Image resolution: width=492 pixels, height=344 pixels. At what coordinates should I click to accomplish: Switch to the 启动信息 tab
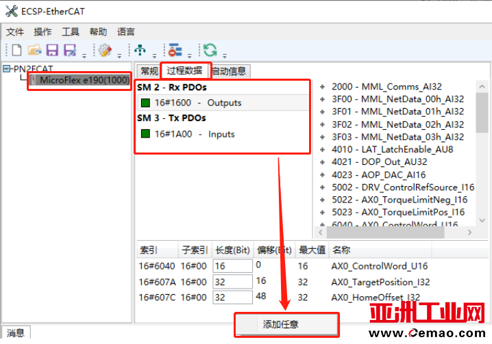[230, 71]
